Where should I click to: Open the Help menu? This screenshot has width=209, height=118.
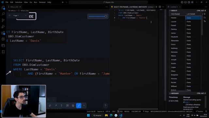pos(49,2)
